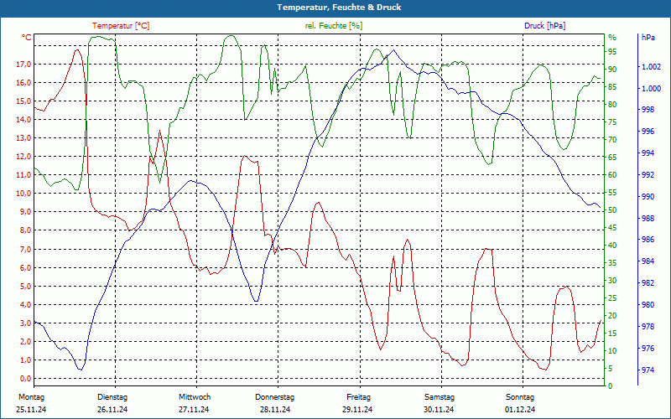The height and width of the screenshot is (419, 671).
Task: Click the green '75' humidity axis value
Action: click(612, 122)
